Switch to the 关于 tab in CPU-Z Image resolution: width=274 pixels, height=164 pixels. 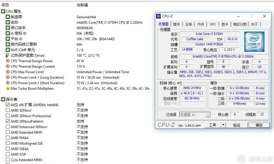coord(254,24)
